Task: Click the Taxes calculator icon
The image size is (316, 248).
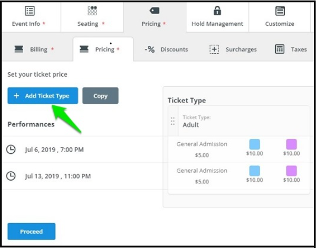Action: click(280, 49)
